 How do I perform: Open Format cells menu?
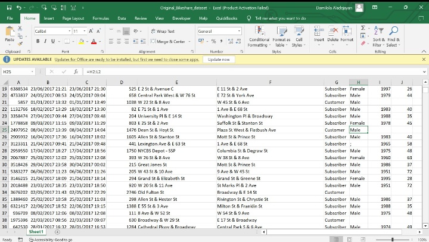347,36
